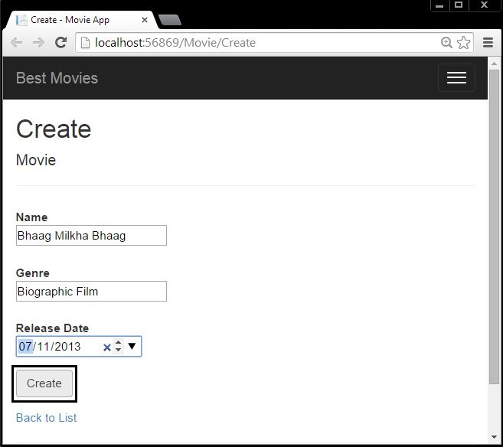Open the Chrome menu icon with three bars

pyautogui.click(x=488, y=42)
